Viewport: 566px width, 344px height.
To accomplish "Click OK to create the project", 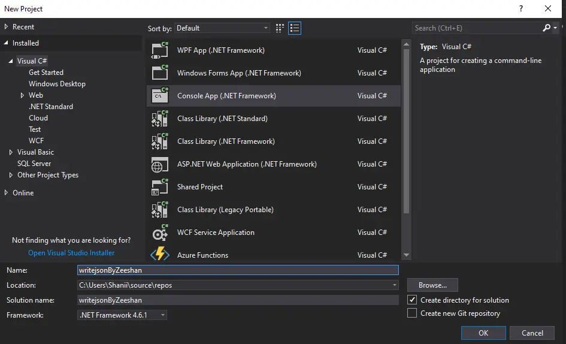I will [x=483, y=333].
